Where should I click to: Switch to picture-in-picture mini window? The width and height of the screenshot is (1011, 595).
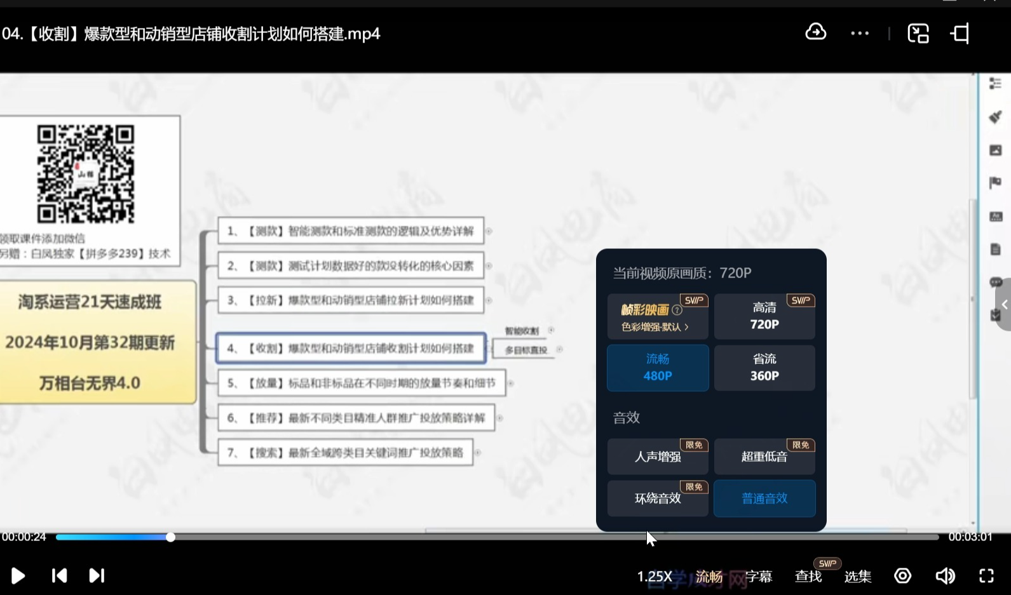[918, 33]
